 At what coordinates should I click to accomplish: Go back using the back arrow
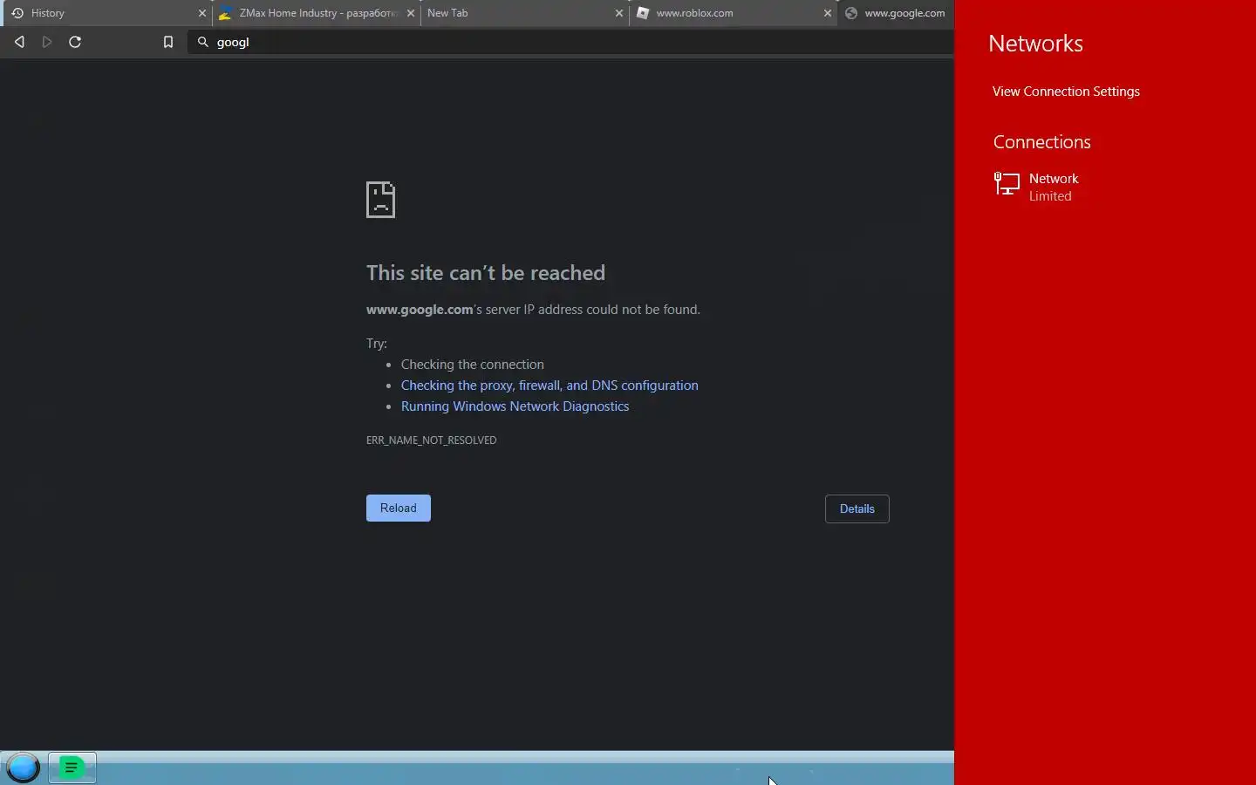click(19, 42)
